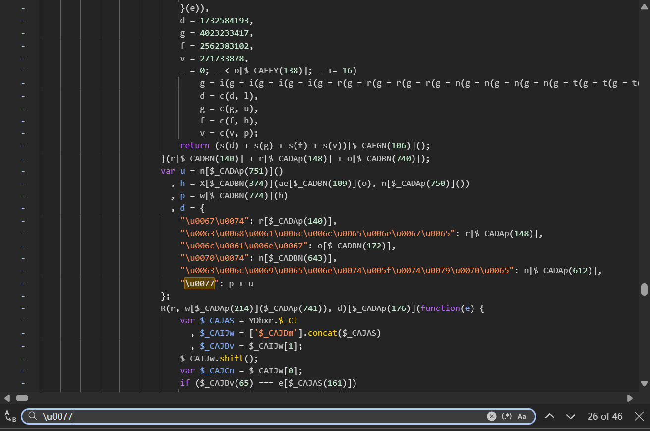Click the magnifier icon in search box

tap(33, 416)
